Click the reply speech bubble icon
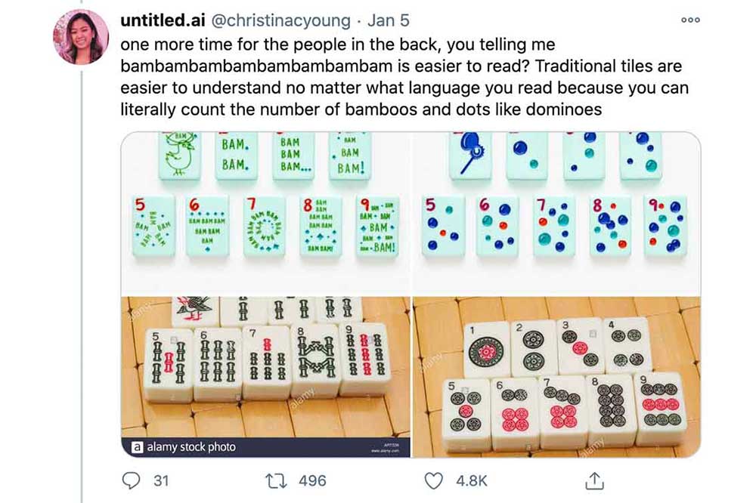This screenshot has width=756, height=503. tap(131, 480)
